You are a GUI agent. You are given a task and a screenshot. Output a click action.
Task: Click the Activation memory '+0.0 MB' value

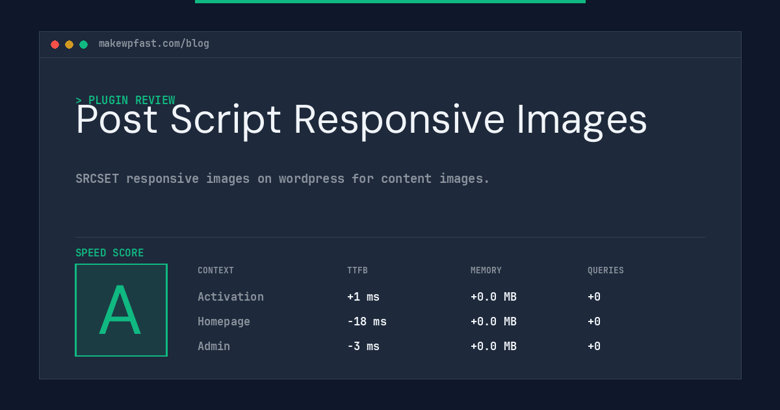pos(493,297)
